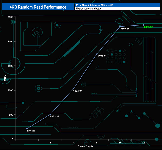
Task: Click the data point at queue depth 16
Action: pyautogui.click(x=120, y=26)
